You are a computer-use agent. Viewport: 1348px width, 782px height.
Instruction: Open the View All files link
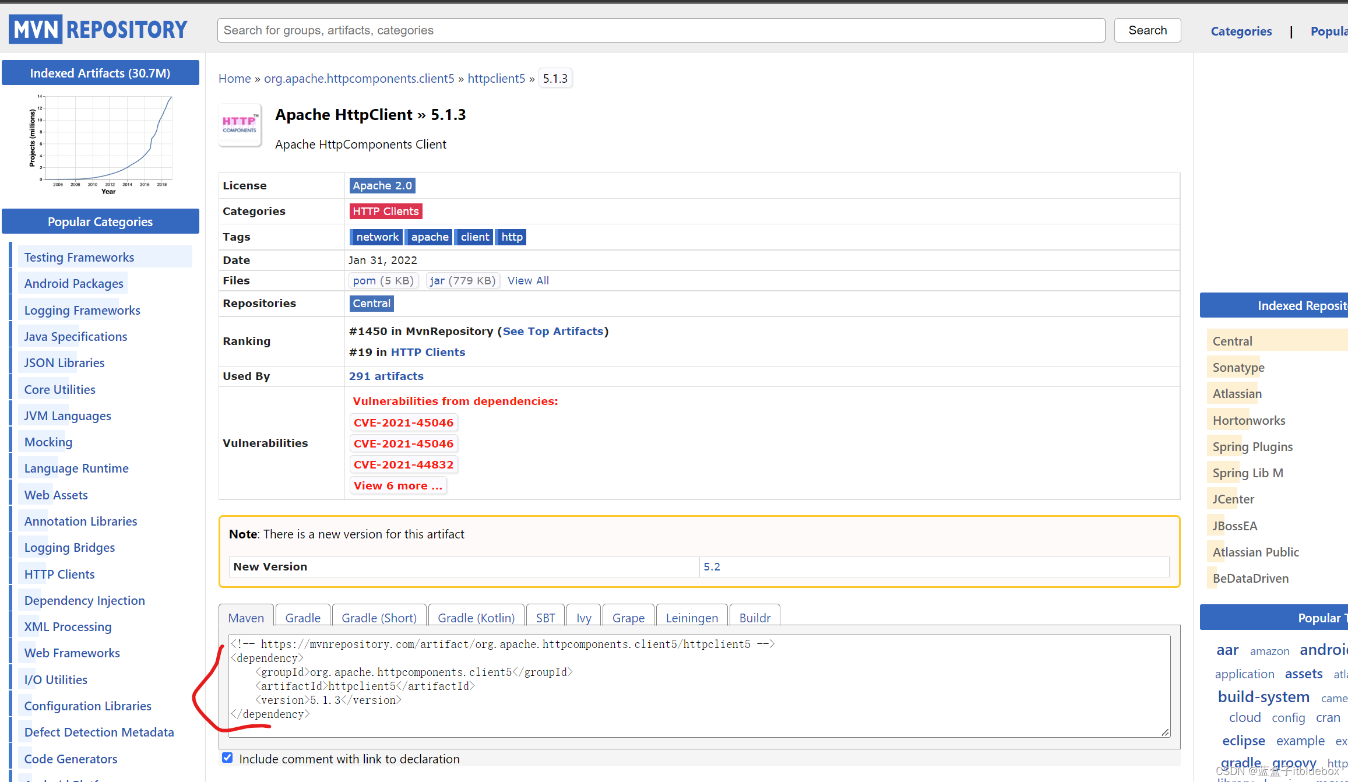(x=528, y=281)
